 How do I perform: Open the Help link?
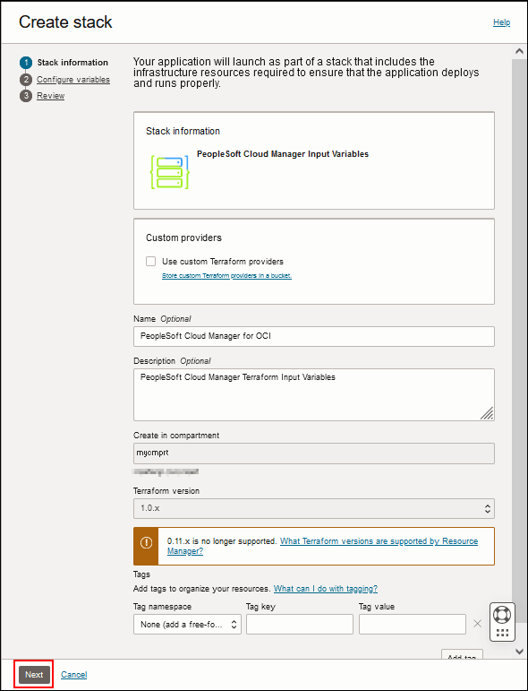pos(501,22)
